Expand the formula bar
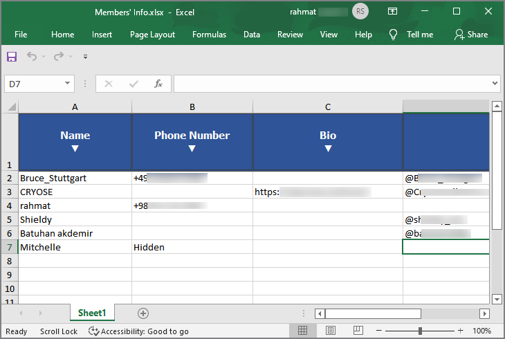The height and width of the screenshot is (339, 505). 495,84
